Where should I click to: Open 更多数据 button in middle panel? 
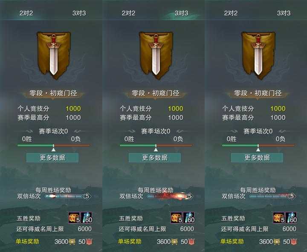tap(155, 158)
